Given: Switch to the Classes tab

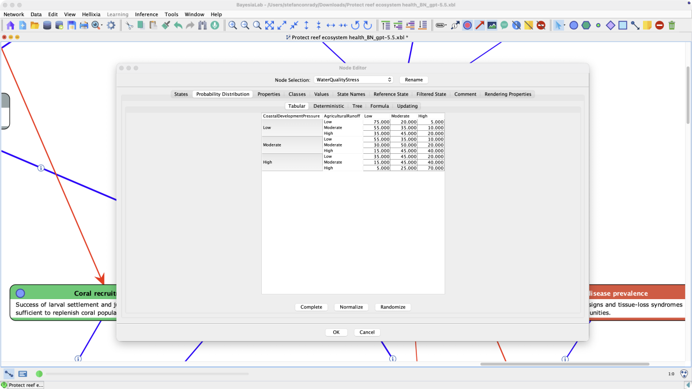Looking at the screenshot, I should [x=297, y=94].
